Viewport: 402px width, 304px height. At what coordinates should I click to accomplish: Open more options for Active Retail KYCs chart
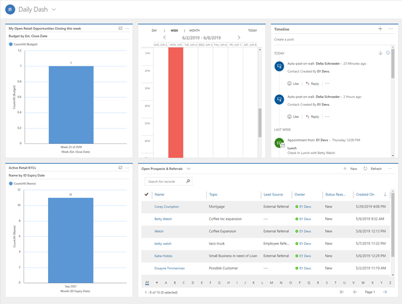(x=128, y=167)
